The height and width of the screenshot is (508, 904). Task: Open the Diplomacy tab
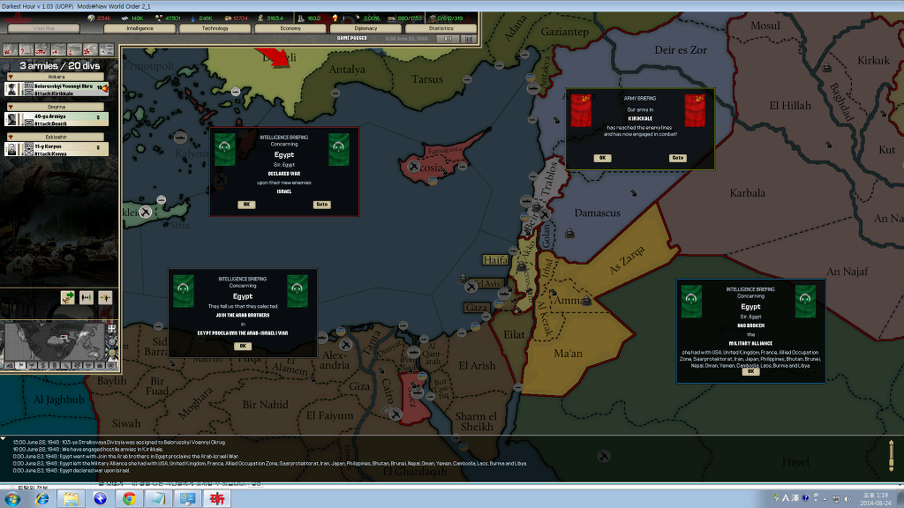365,28
